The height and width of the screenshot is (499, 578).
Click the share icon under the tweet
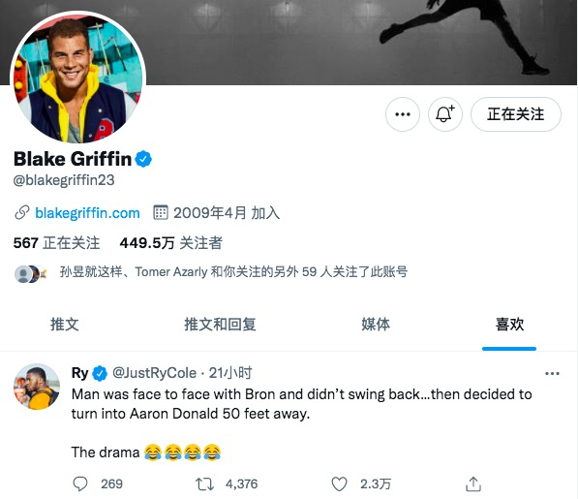tap(473, 483)
